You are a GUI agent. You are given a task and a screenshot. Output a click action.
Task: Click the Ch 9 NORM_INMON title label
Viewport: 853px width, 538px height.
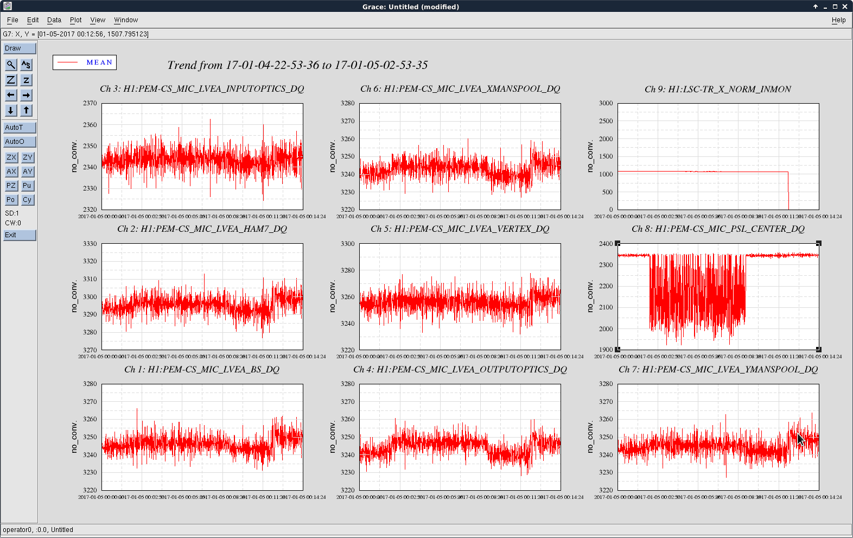tap(718, 89)
